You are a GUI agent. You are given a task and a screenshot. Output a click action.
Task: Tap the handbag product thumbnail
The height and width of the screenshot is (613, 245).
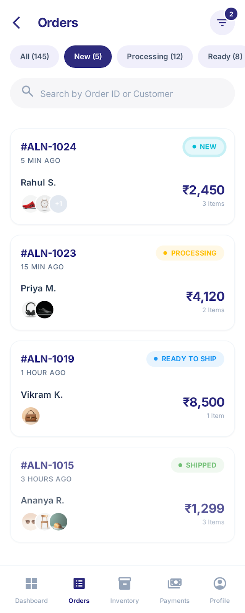(x=31, y=416)
